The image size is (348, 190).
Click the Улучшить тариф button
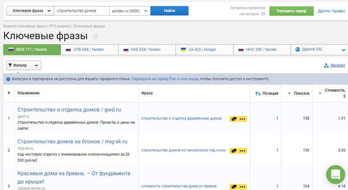[x=291, y=11]
